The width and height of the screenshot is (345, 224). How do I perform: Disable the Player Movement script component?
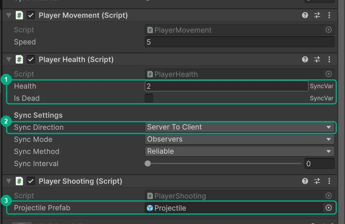point(31,15)
